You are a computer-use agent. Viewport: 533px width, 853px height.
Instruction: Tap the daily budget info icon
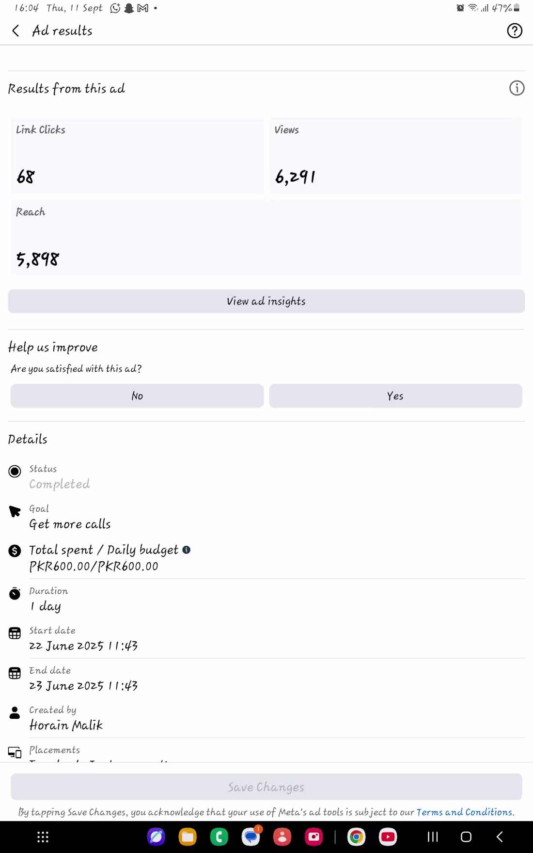[x=187, y=550]
